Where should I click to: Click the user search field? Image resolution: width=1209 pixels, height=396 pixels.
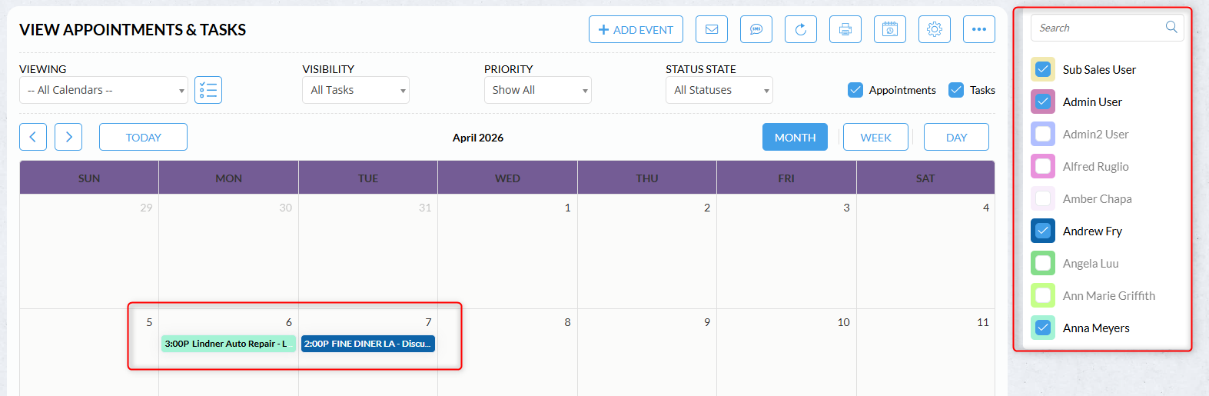(x=1099, y=28)
